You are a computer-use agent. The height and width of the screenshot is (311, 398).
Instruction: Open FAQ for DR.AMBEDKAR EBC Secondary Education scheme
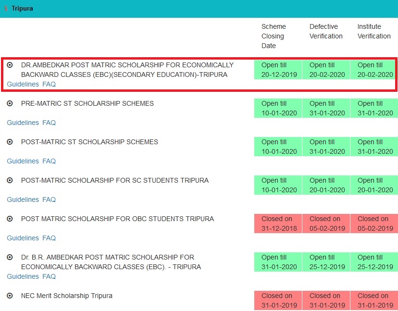tap(49, 84)
